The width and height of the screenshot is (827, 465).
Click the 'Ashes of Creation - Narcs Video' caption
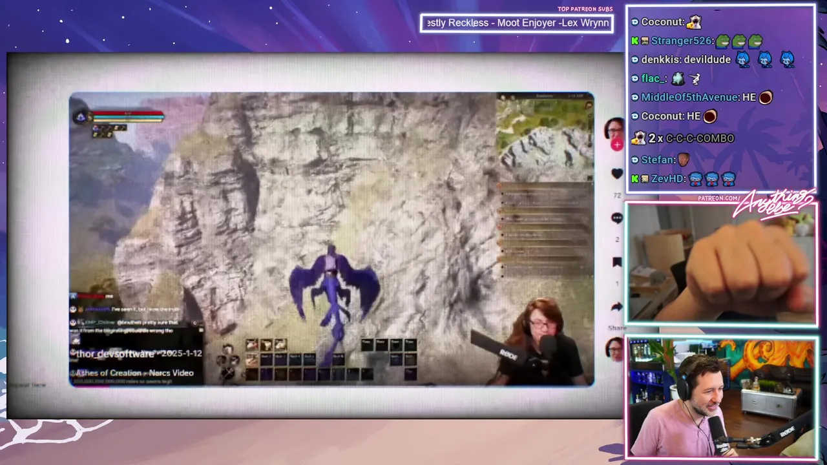(x=134, y=373)
